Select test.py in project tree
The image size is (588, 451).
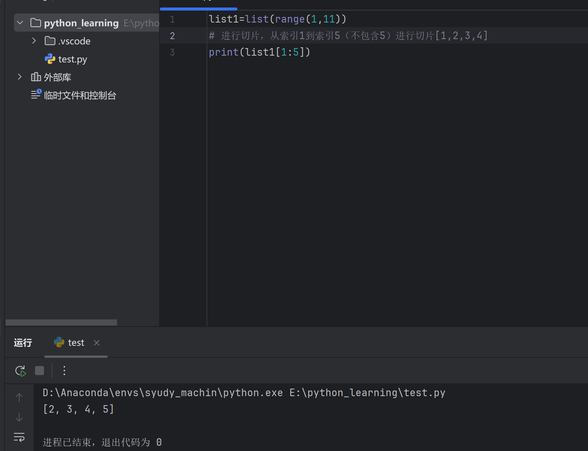[x=73, y=59]
